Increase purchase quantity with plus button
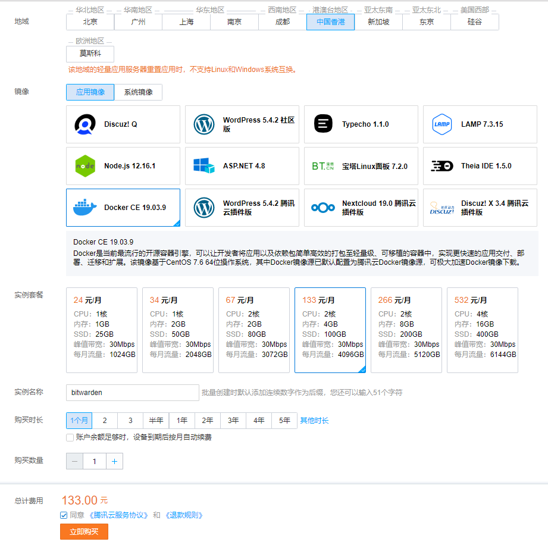The height and width of the screenshot is (545, 548). pos(115,461)
